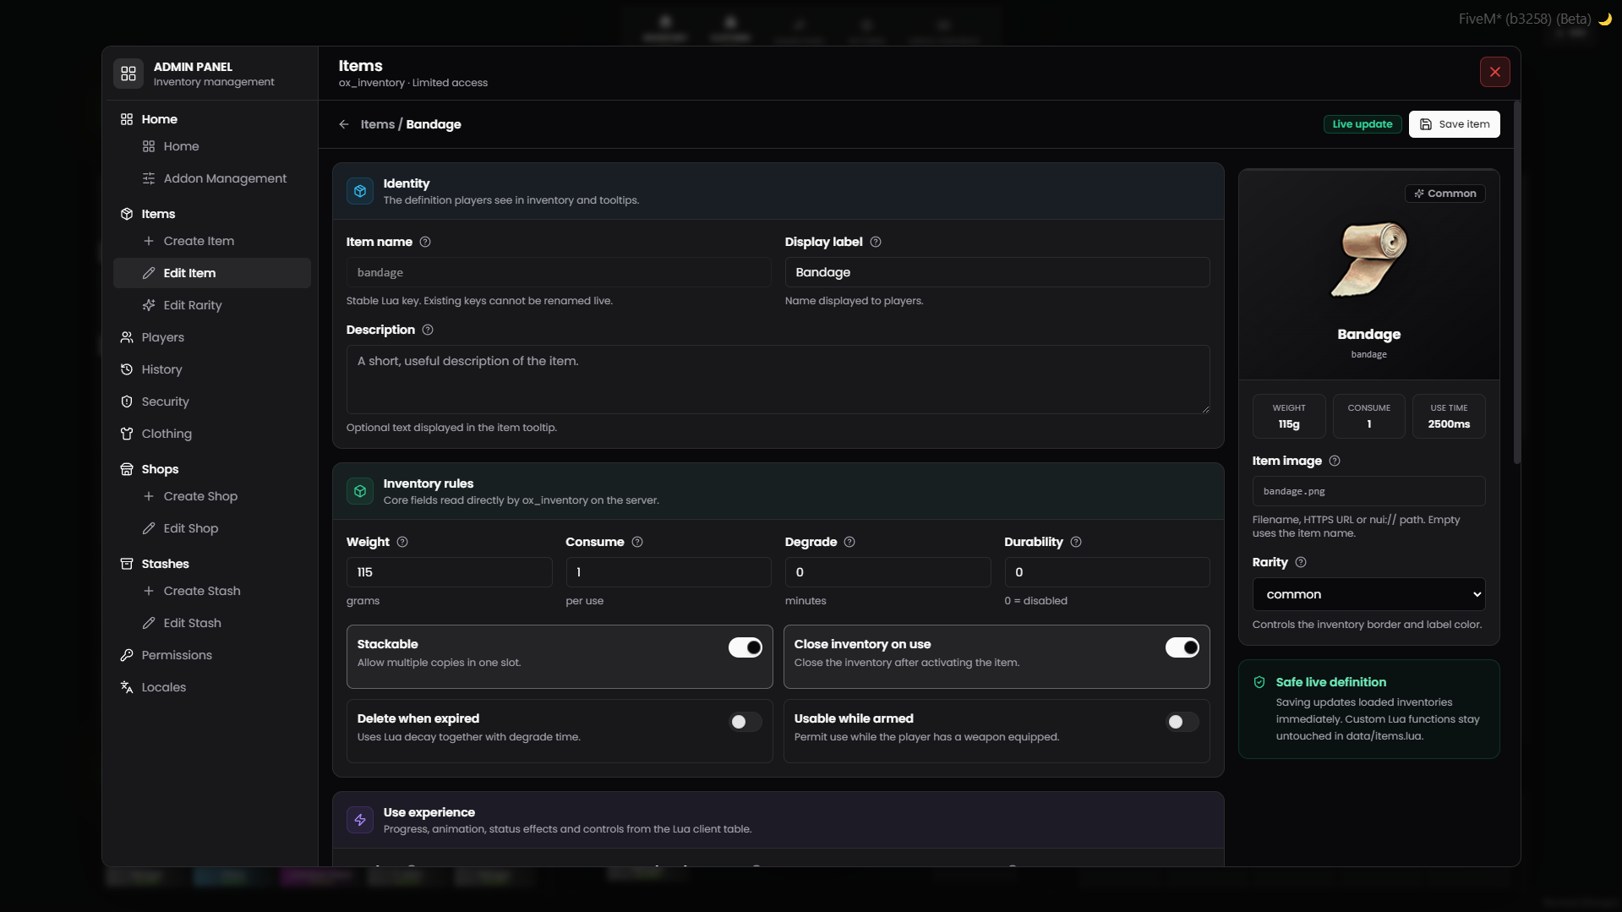Click the help icon next to Weight
This screenshot has height=912, width=1622.
click(x=402, y=542)
